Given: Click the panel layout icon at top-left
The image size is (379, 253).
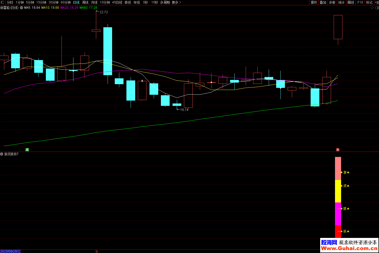Looking at the screenshot, I should click(x=2, y=2).
